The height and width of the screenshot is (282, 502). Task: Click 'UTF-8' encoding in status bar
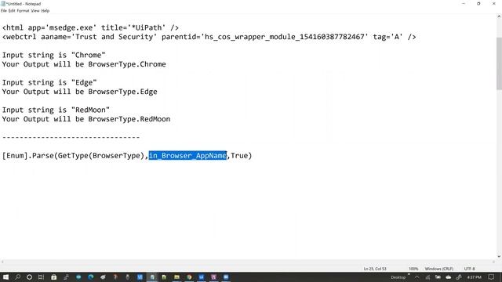point(469,269)
